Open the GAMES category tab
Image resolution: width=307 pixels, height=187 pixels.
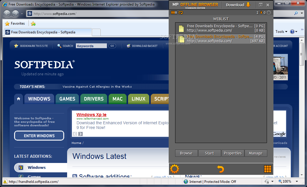click(x=67, y=99)
